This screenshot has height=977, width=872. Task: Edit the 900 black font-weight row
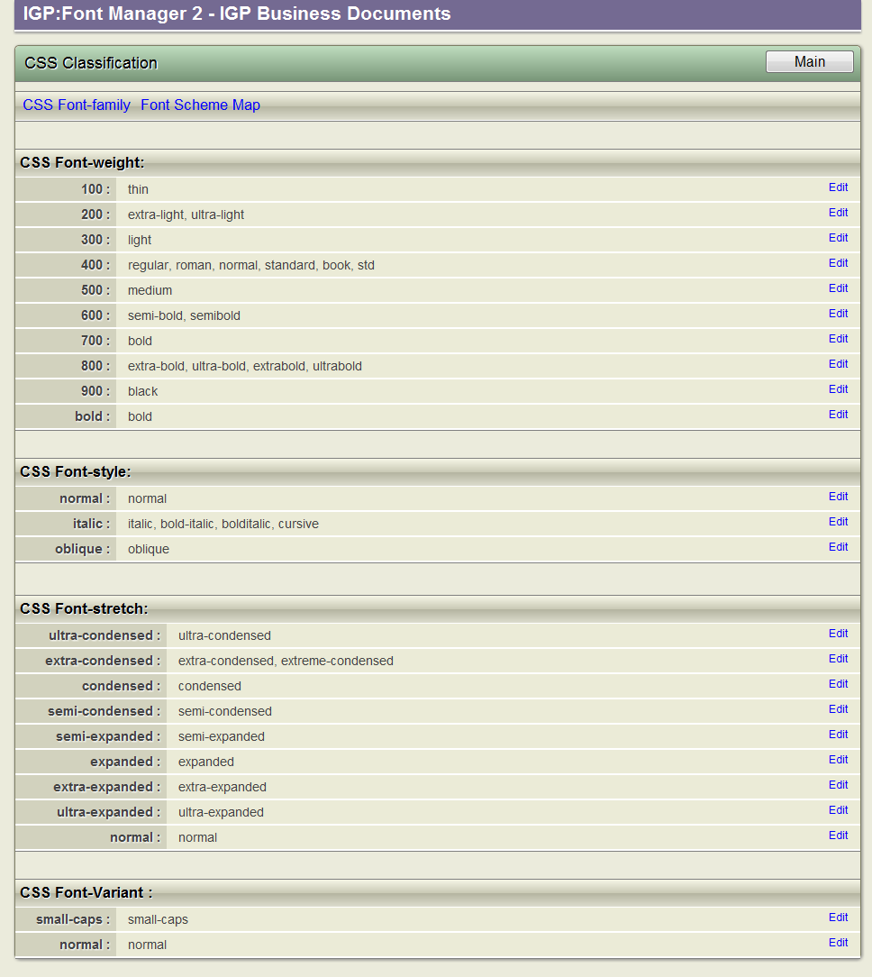[838, 389]
